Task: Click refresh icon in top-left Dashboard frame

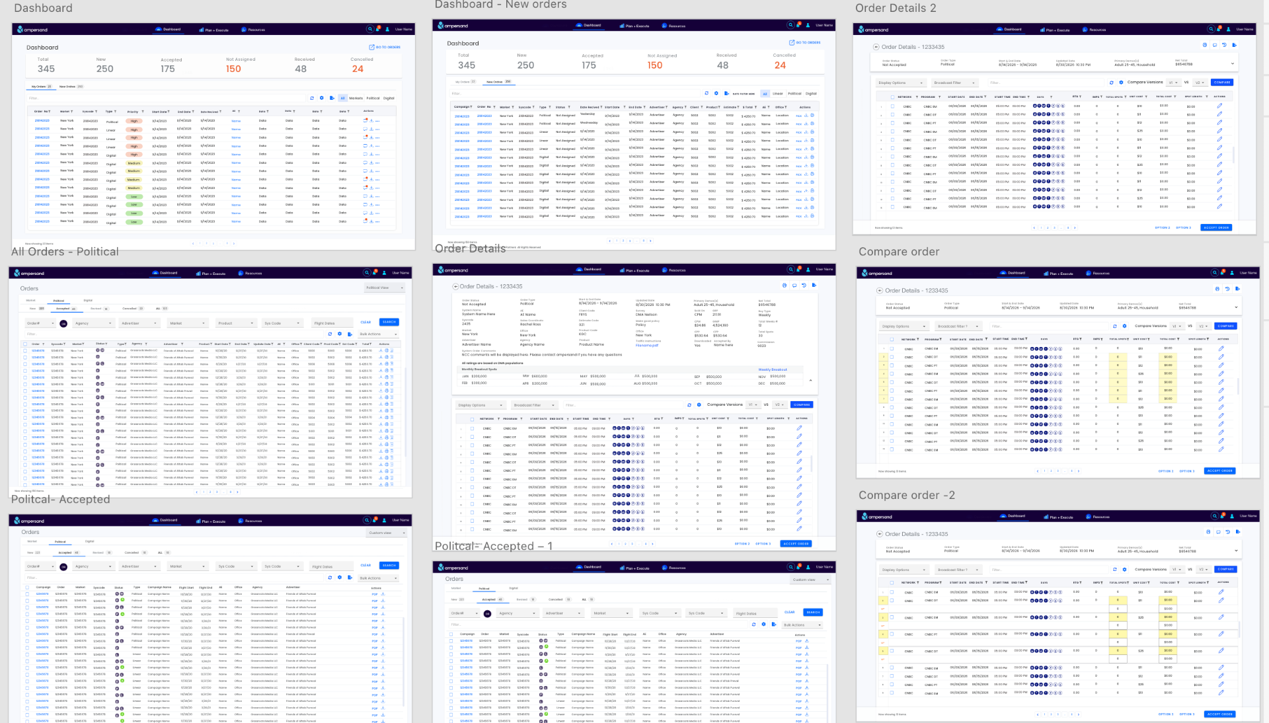Action: tap(312, 98)
